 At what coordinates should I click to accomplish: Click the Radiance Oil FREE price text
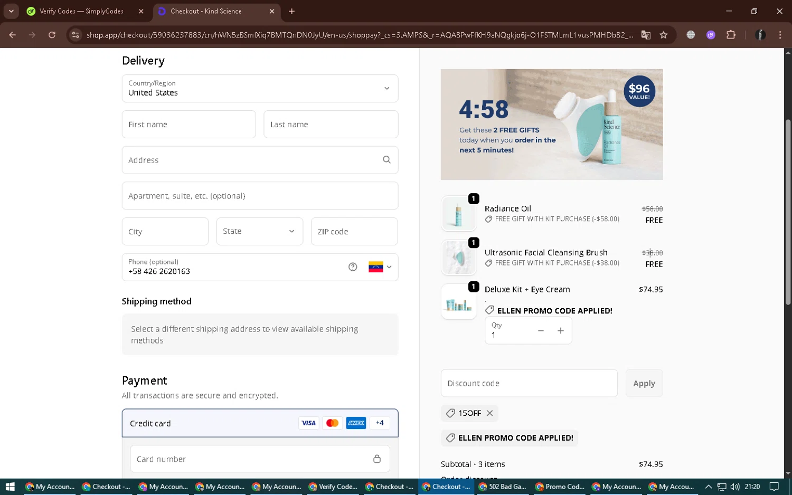pyautogui.click(x=654, y=220)
